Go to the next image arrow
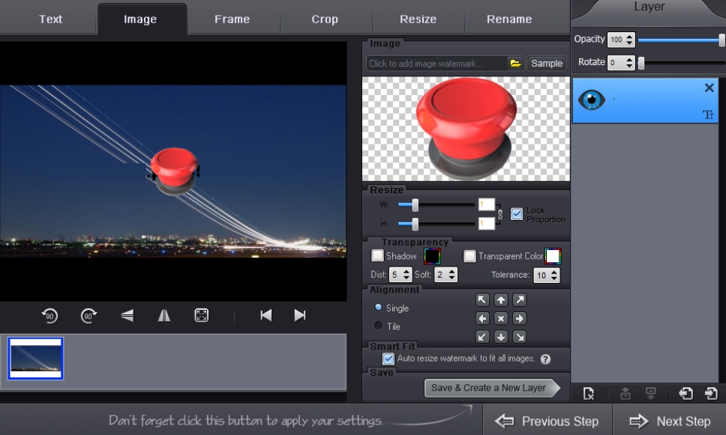726x435 pixels. (x=300, y=315)
